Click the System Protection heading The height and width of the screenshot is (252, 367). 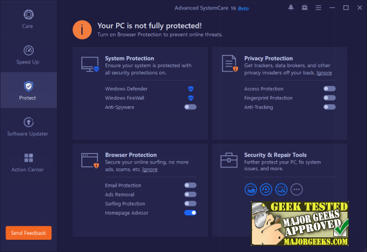tap(130, 59)
